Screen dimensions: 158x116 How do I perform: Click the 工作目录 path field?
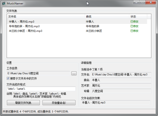(38, 73)
